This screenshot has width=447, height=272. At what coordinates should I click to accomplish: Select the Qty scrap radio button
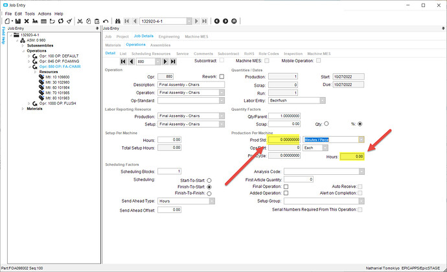click(x=327, y=124)
